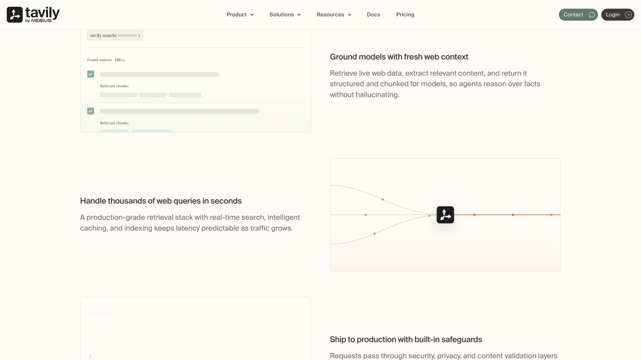Click the Contact chat bubble icon

click(592, 15)
